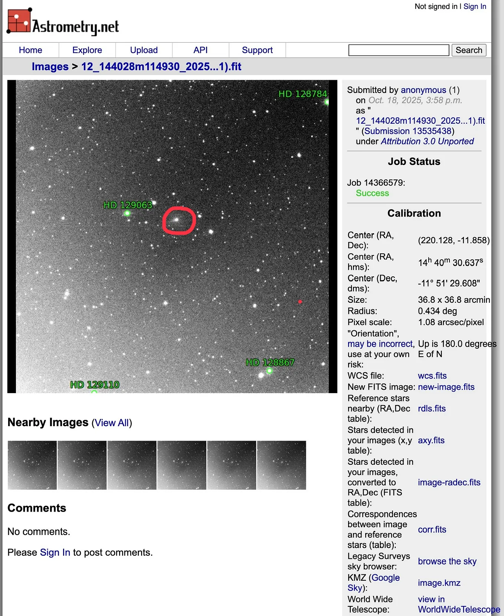Select the Dec value -11° 51' 29.608"

(x=449, y=283)
